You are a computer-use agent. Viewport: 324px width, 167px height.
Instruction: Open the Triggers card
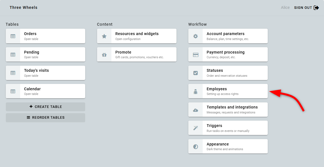click(228, 128)
